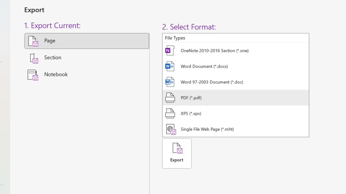
Task: Click the Notebook export icon
Action: [x=33, y=75]
